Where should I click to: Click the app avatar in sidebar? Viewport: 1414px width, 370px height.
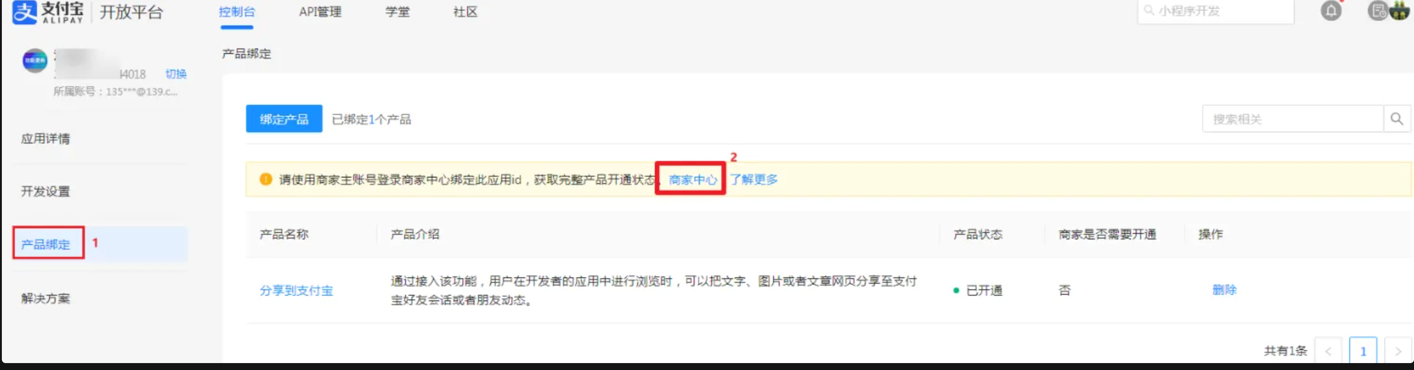coord(35,61)
